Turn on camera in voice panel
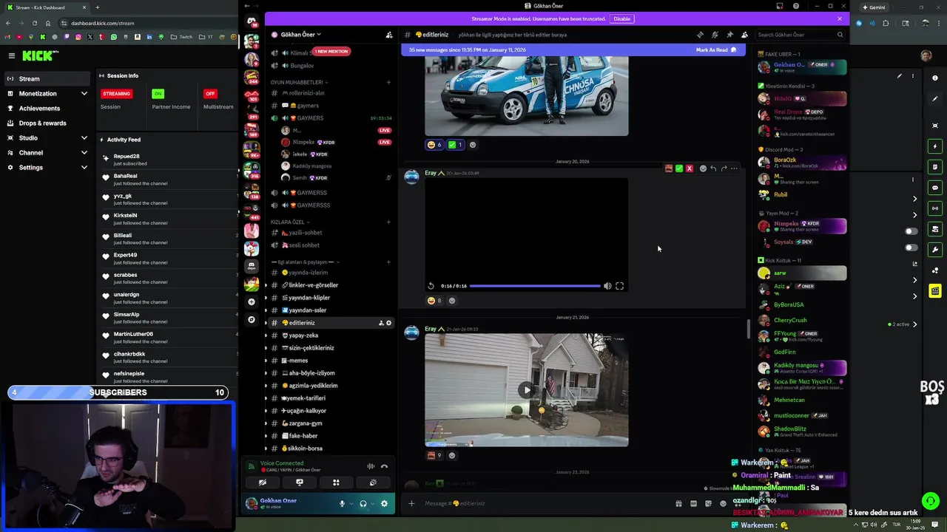This screenshot has height=532, width=947. 263,482
